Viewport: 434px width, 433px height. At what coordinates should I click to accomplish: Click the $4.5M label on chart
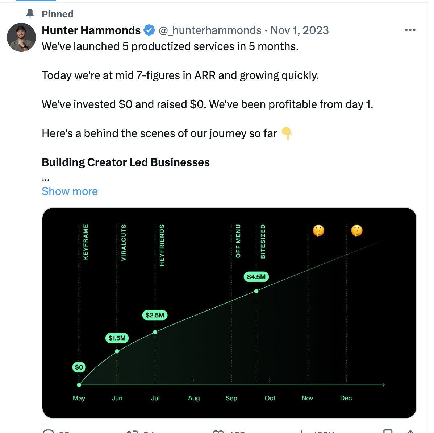[256, 277]
